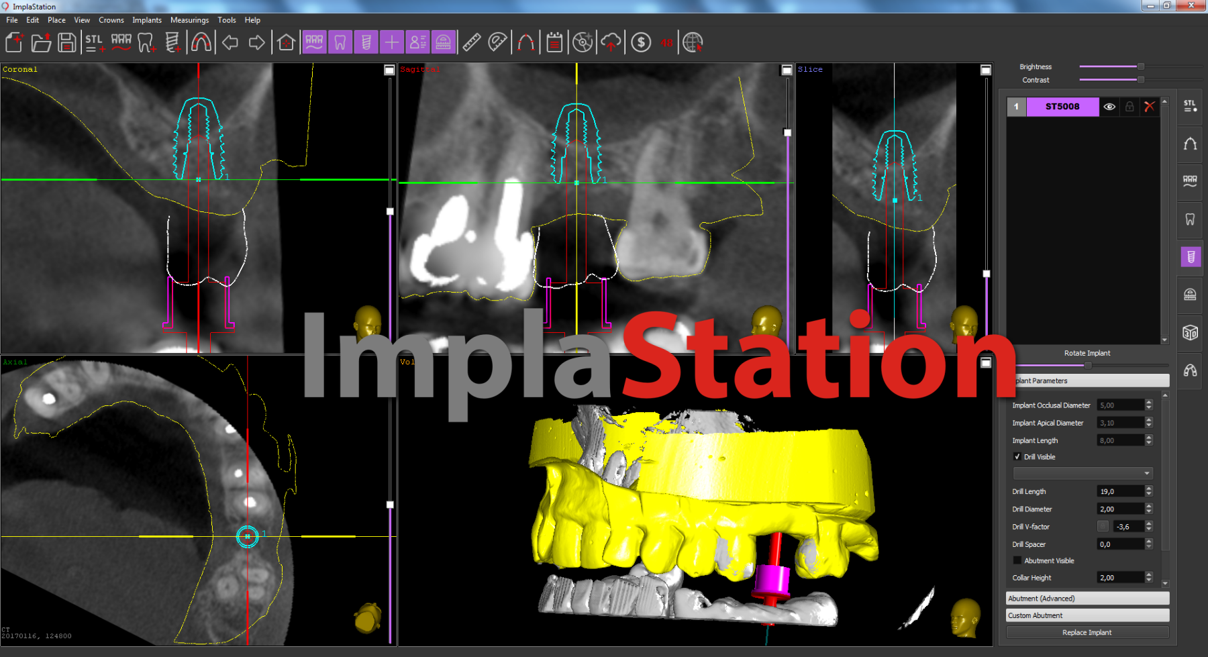
Task: Click the Drill Length spinner arrows
Action: [1149, 491]
